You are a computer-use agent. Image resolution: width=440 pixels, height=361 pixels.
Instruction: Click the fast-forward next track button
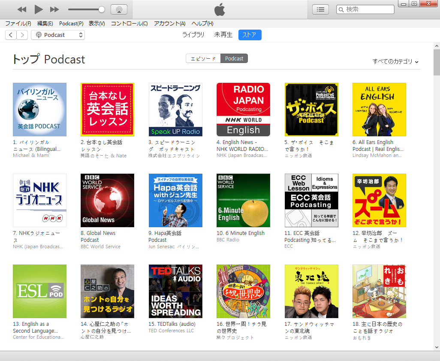(x=54, y=9)
